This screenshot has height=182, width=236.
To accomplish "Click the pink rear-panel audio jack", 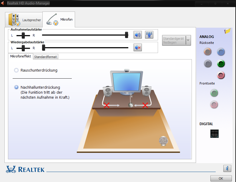I will [x=221, y=75].
